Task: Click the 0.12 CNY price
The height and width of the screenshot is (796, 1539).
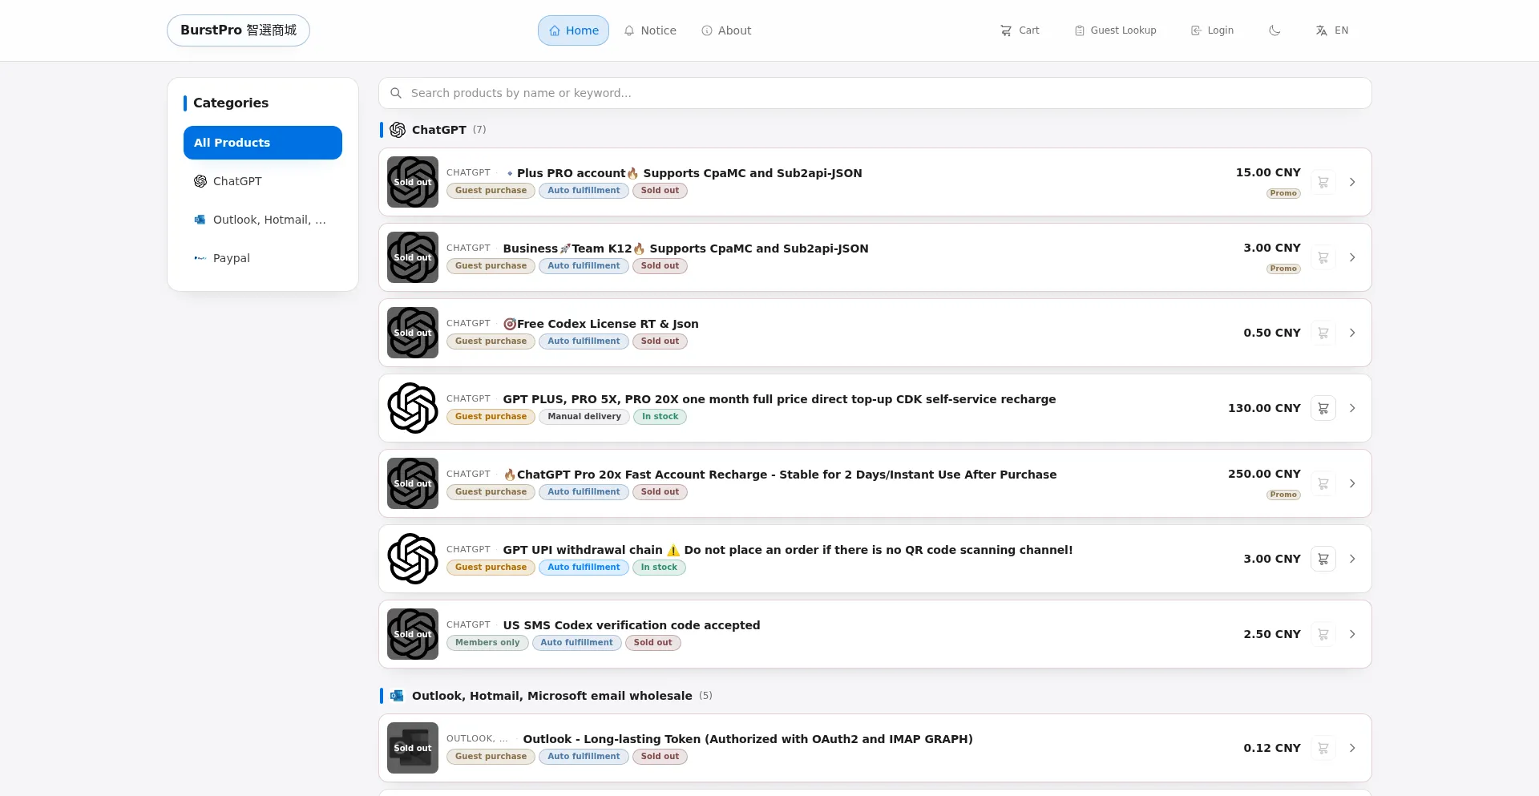Action: (x=1272, y=748)
